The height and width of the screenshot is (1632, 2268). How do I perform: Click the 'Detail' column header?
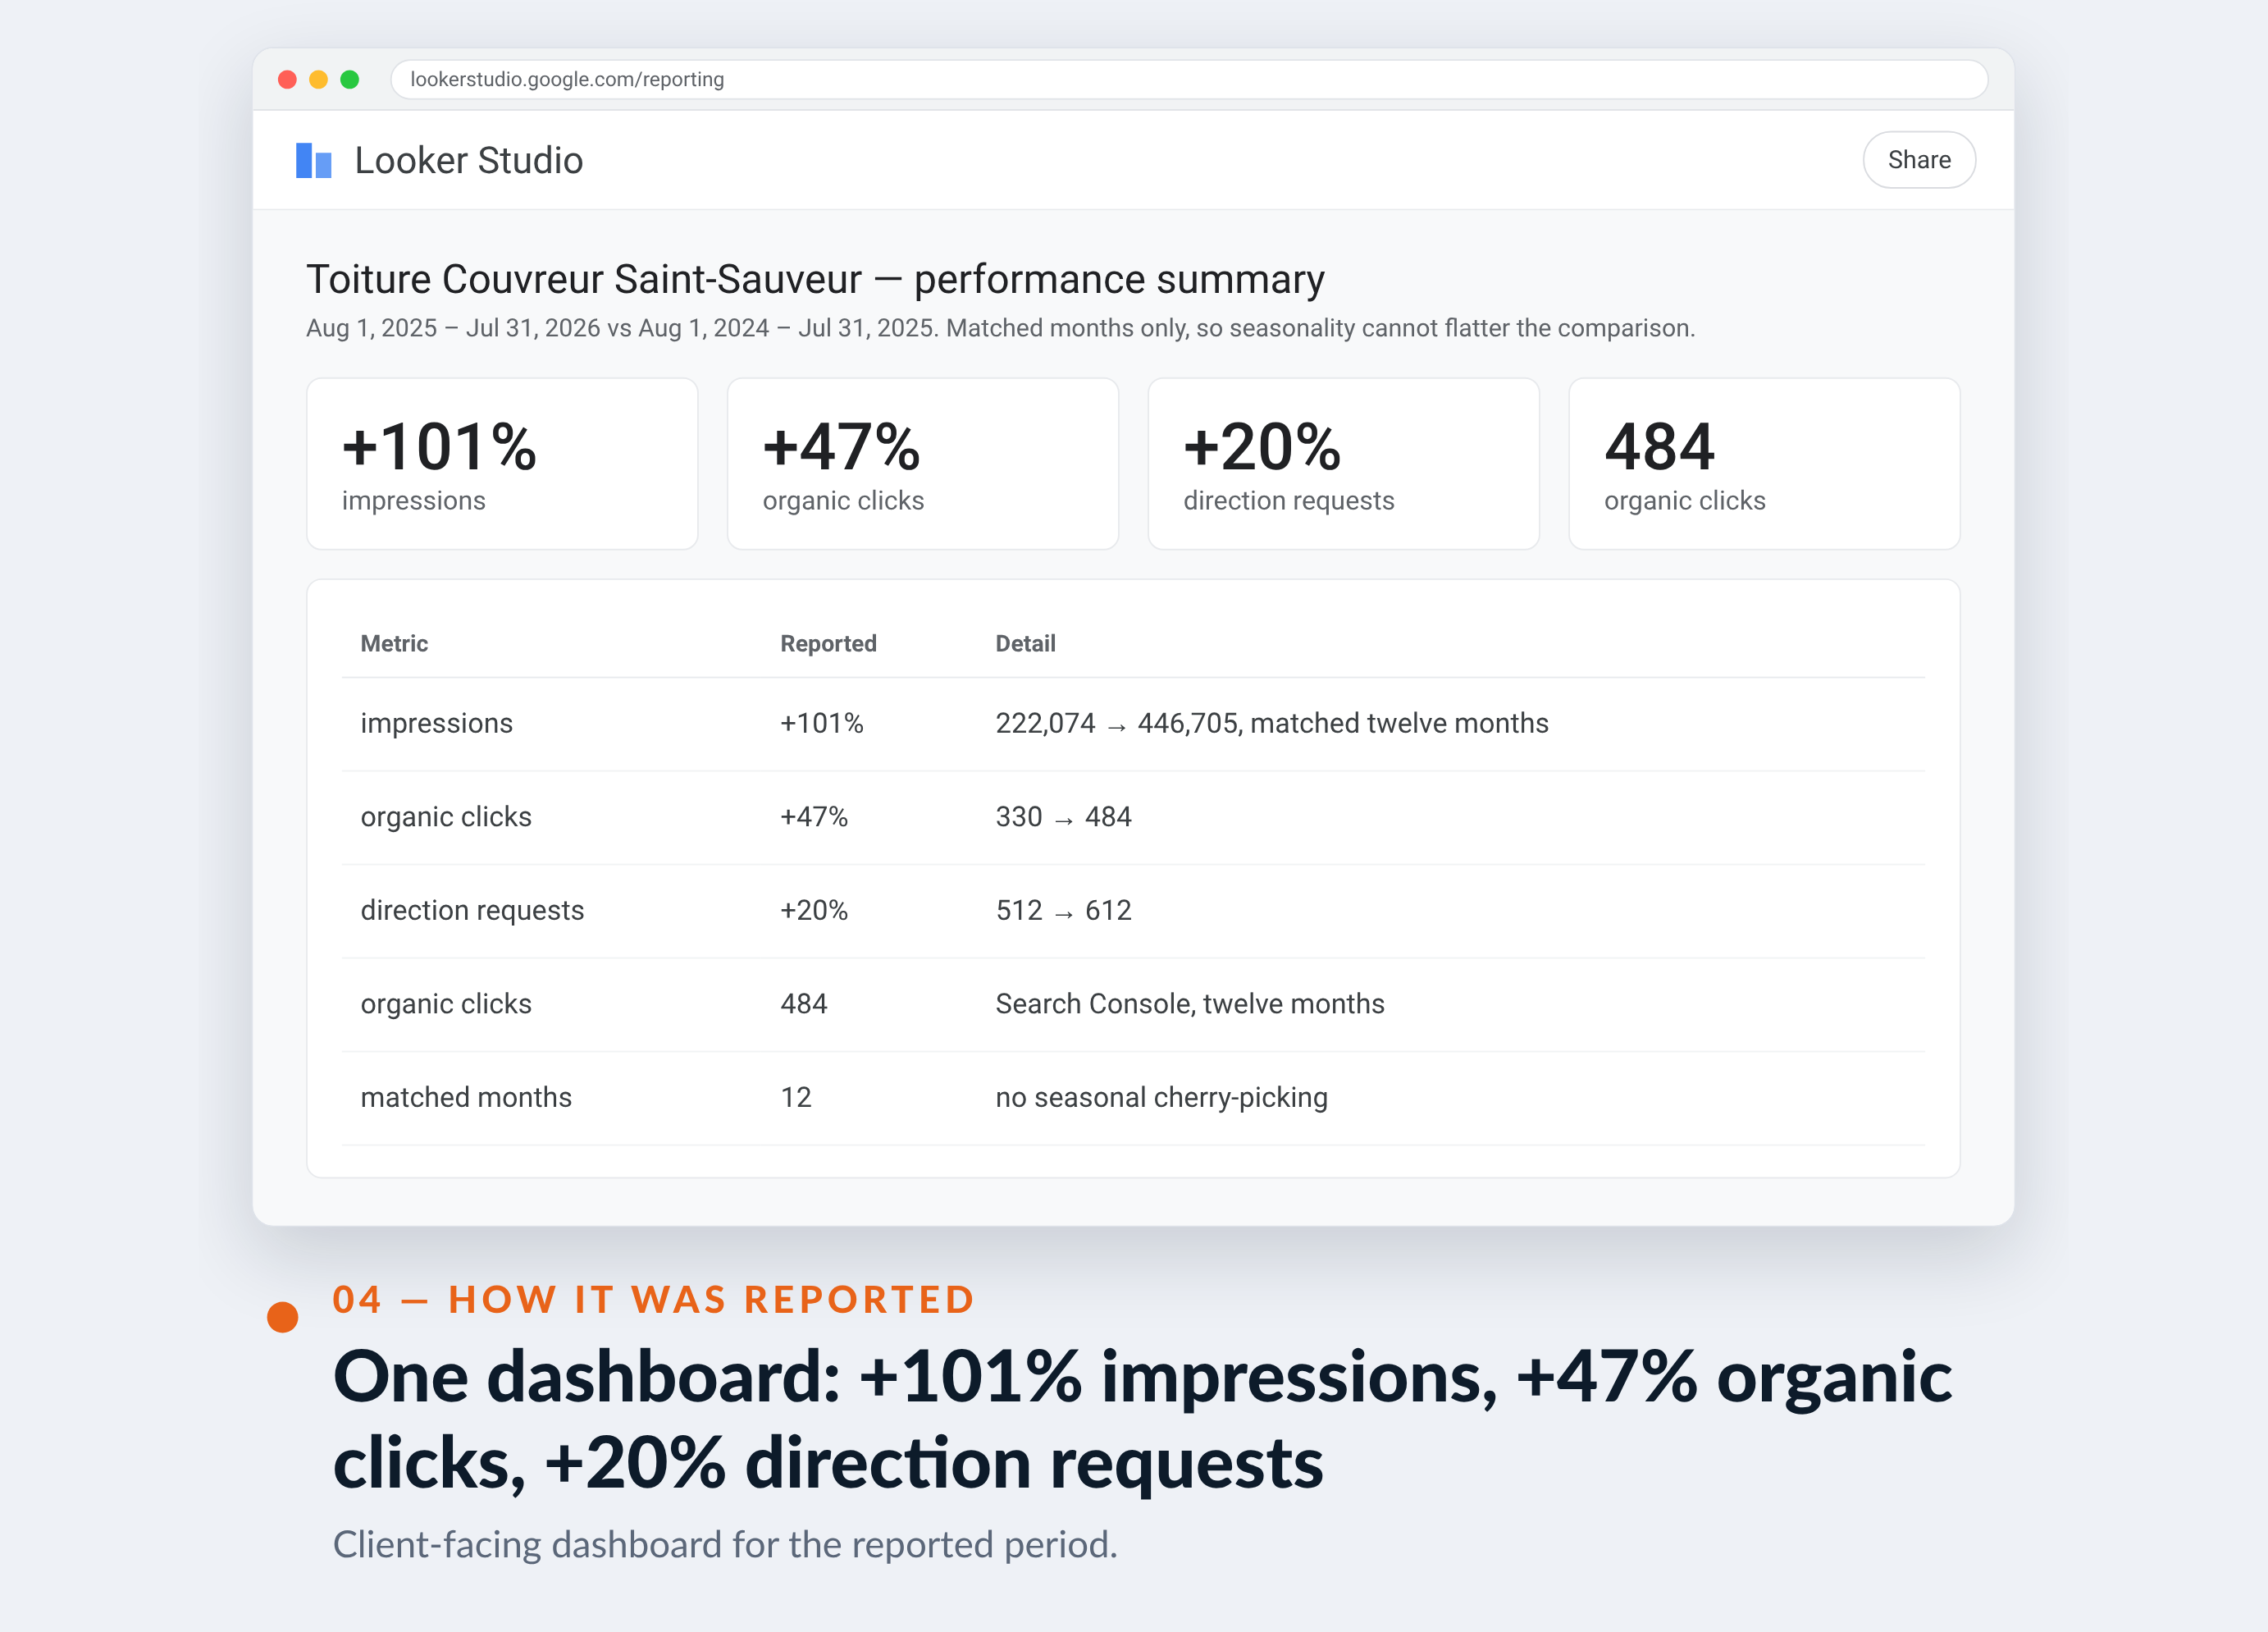pyautogui.click(x=1025, y=643)
